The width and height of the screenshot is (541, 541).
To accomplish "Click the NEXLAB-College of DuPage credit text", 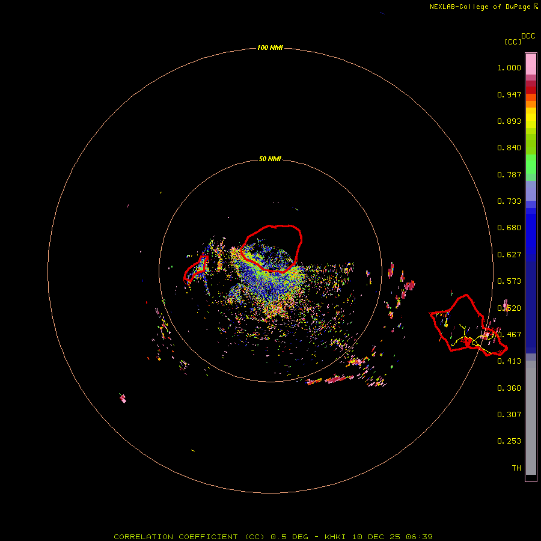I will coord(480,7).
